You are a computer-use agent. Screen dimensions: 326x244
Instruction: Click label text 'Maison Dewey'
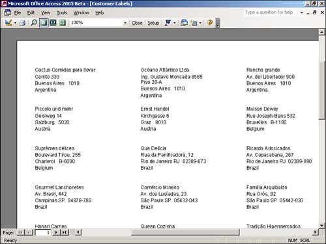[x=262, y=109]
